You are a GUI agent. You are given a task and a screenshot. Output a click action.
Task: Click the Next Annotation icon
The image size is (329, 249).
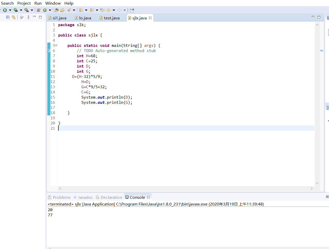81,10
